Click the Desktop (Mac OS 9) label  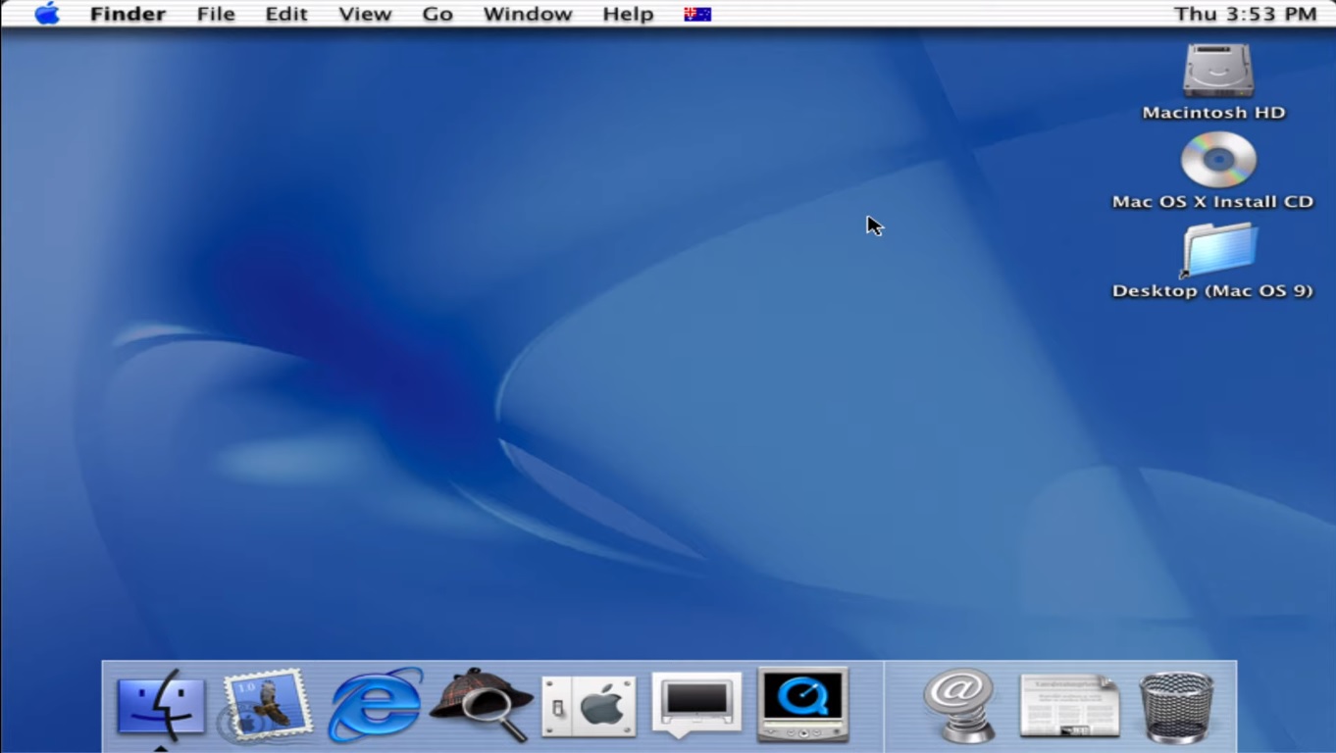(x=1212, y=291)
